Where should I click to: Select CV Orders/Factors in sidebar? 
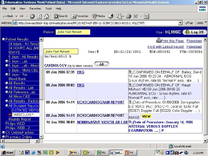(20, 132)
